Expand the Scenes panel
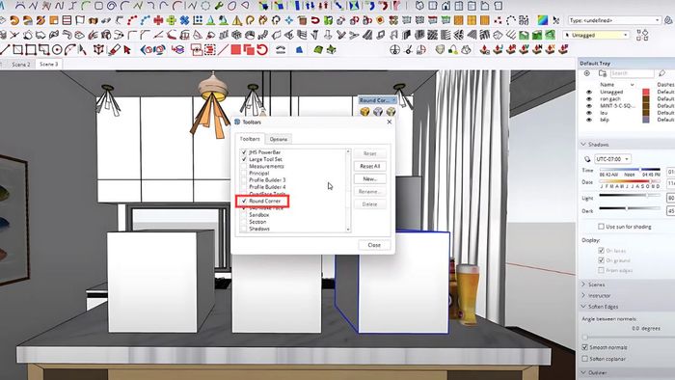The image size is (675, 380). (x=583, y=285)
